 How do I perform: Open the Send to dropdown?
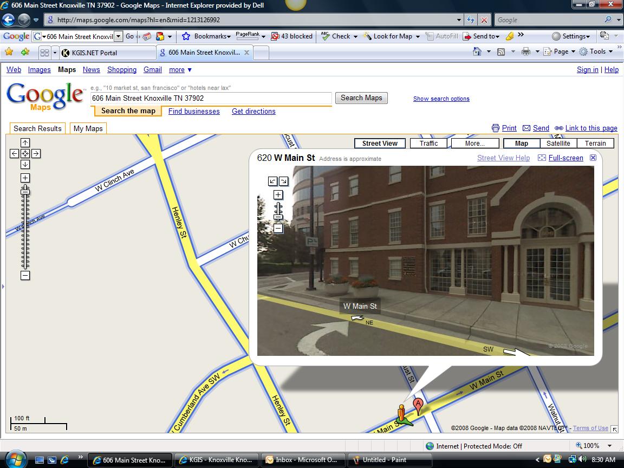(x=481, y=36)
